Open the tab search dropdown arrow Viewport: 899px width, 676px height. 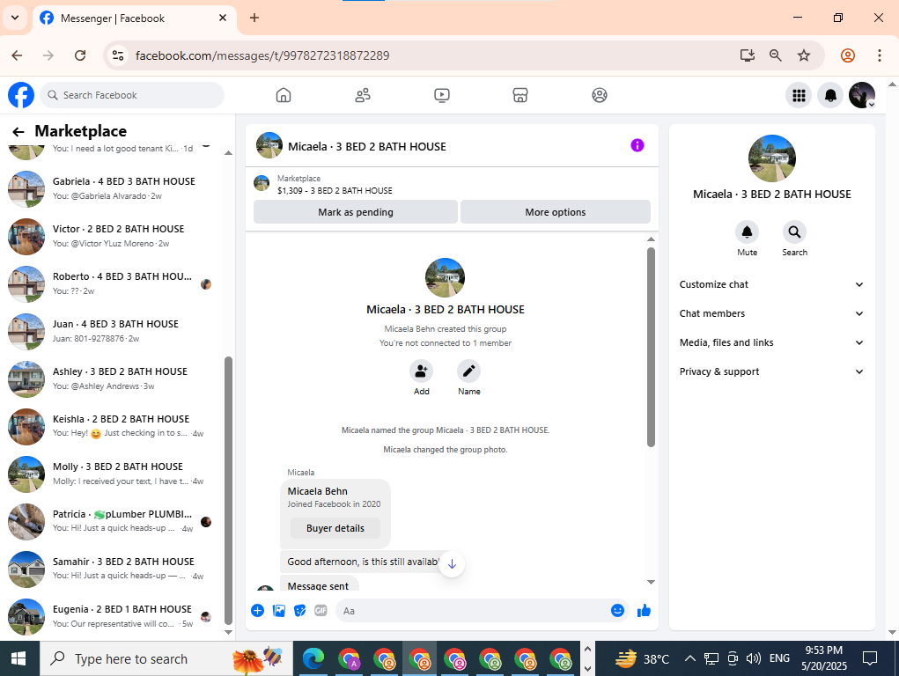click(x=16, y=18)
